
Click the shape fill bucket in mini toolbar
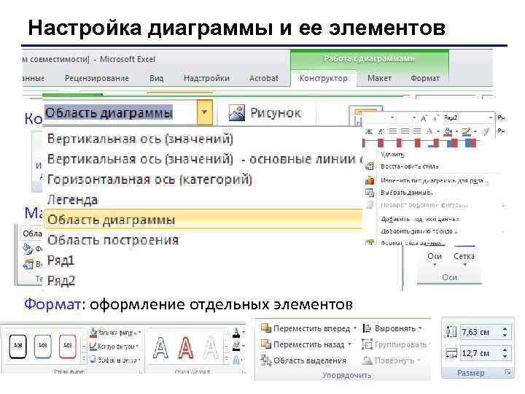coord(448,131)
